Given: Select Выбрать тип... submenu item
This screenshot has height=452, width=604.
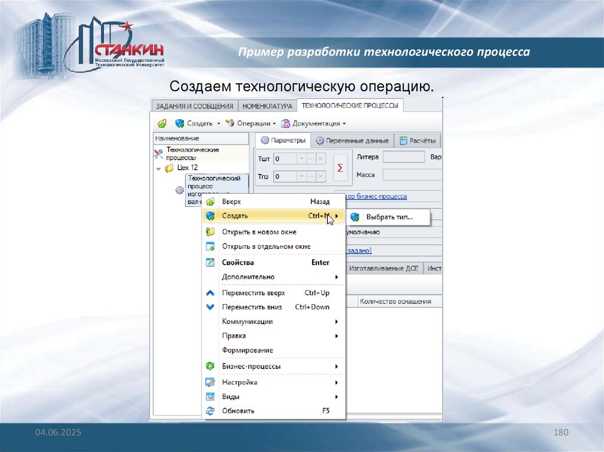Looking at the screenshot, I should 388,217.
